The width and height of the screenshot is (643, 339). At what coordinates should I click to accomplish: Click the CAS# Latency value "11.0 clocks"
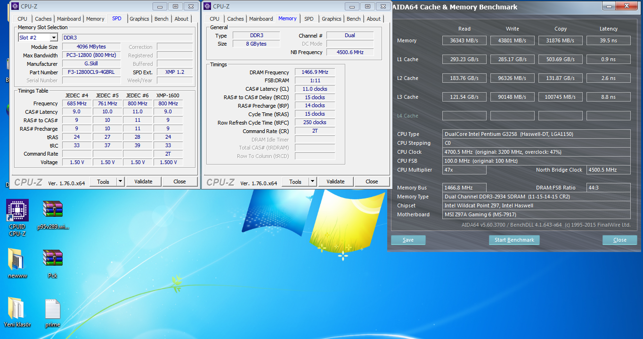coord(315,89)
